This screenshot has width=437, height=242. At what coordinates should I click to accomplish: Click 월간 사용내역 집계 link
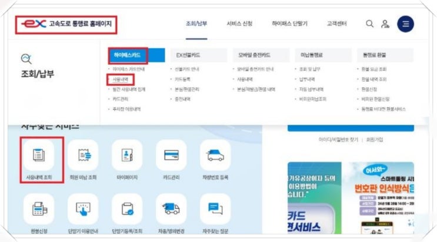(129, 89)
